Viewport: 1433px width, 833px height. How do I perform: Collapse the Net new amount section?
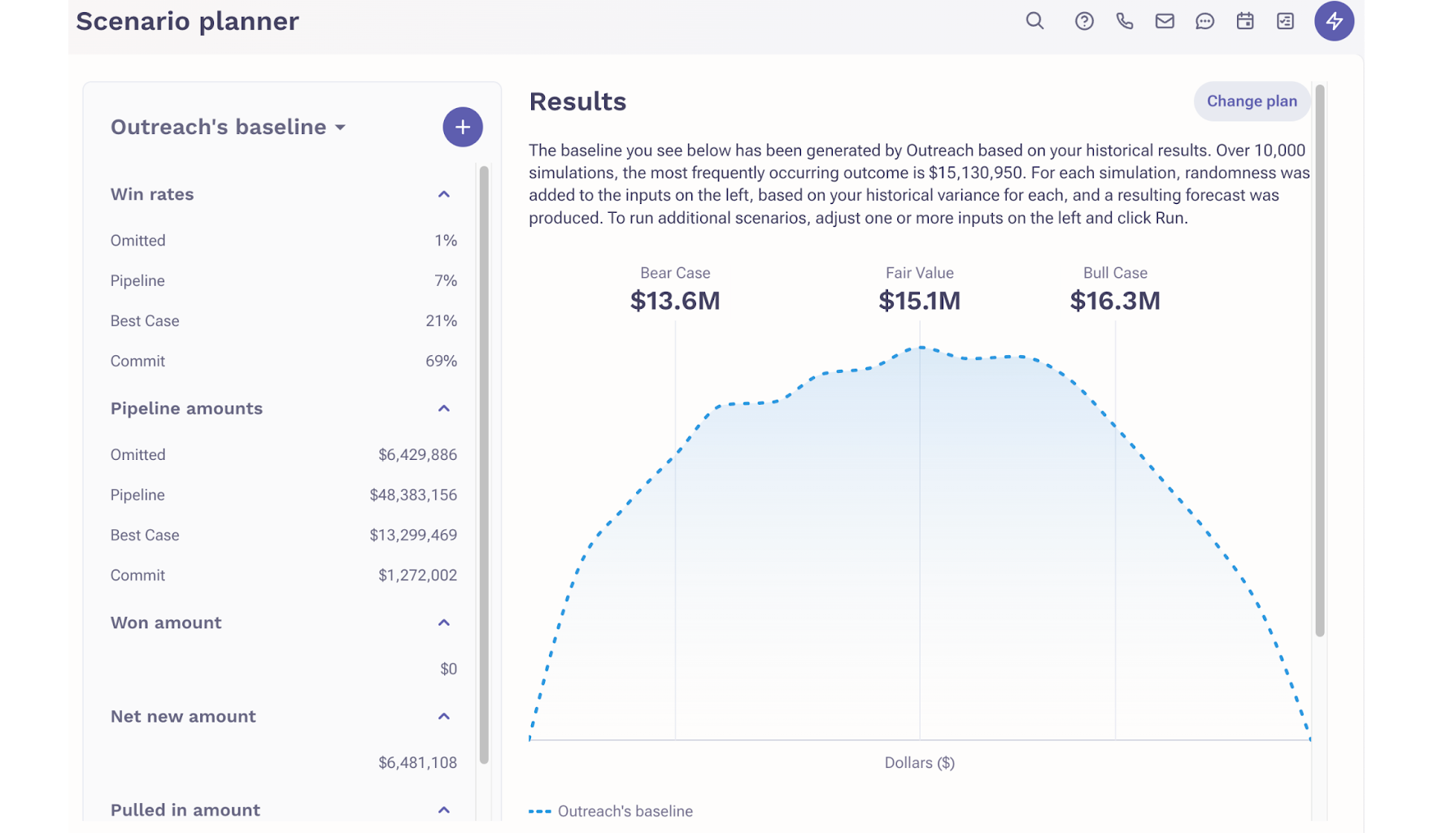click(x=444, y=717)
